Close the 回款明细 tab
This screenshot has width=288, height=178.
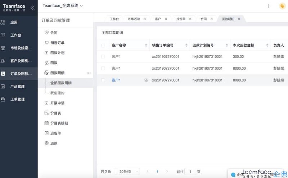(x=239, y=19)
